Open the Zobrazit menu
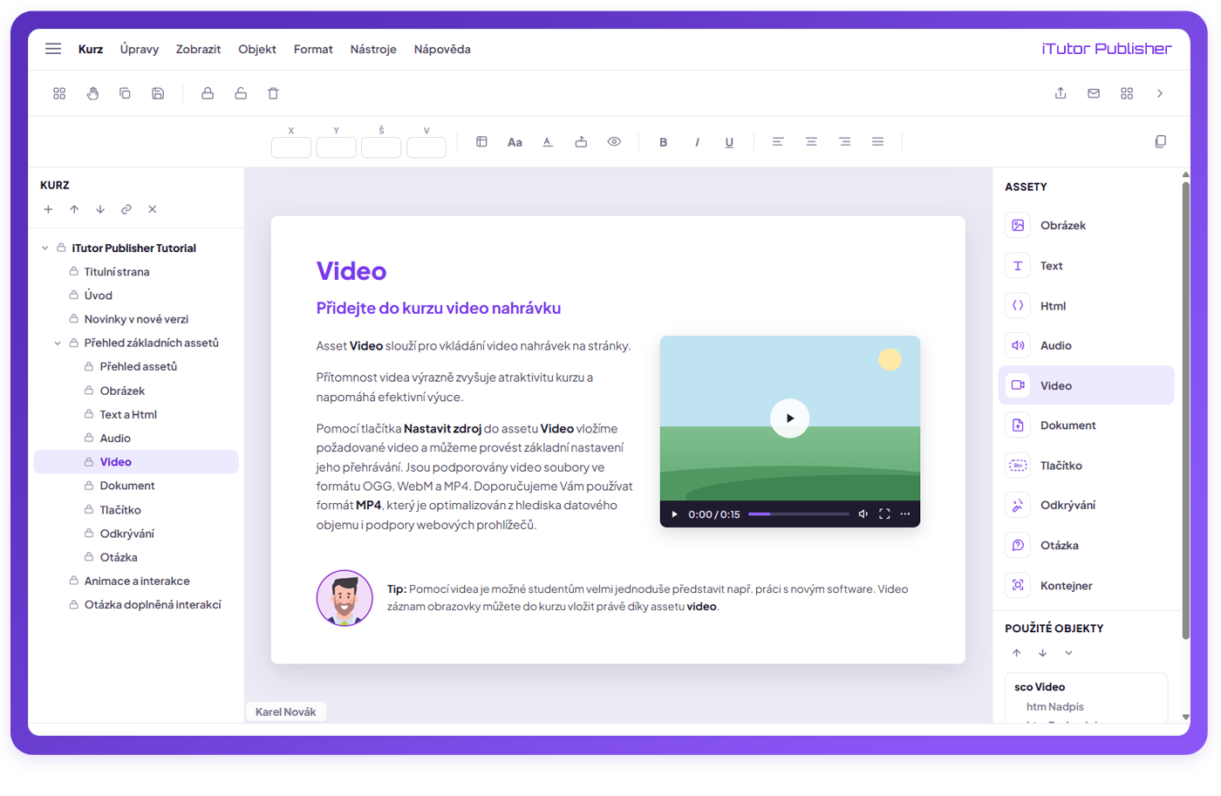1221x796 pixels. click(198, 49)
